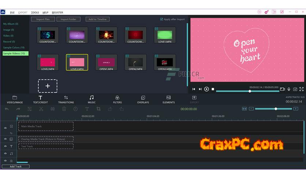Click Import Files button
This screenshot has height=177, width=306.
(x=43, y=19)
